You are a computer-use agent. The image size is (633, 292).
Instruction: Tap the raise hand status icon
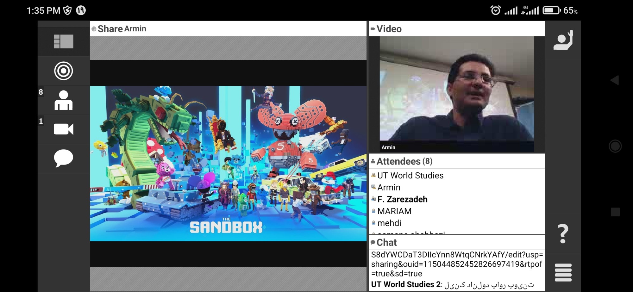point(563,40)
